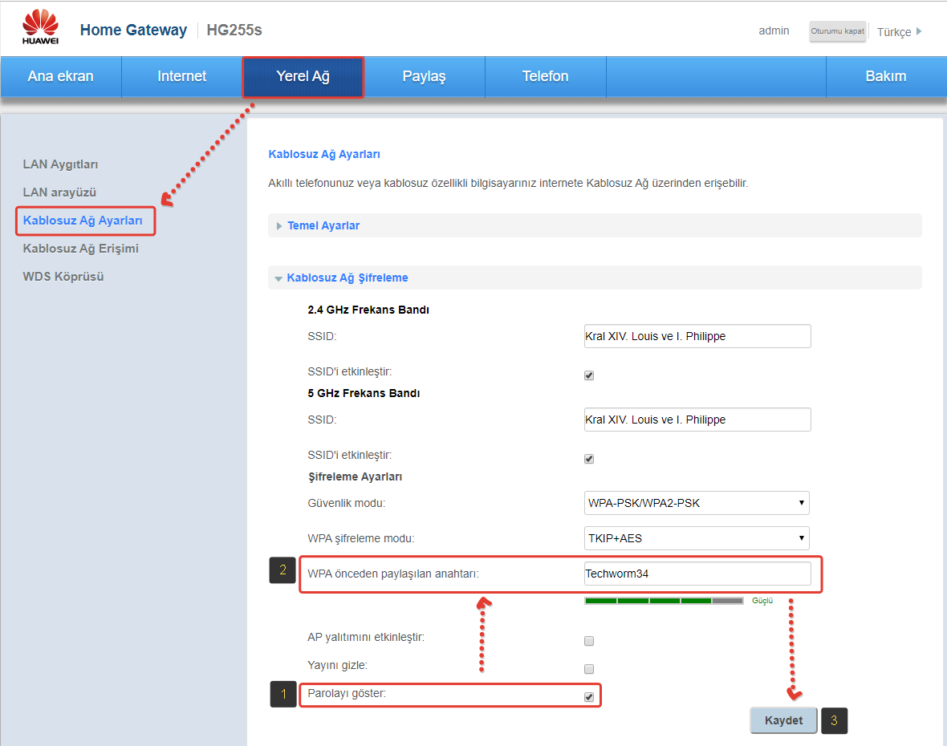
Task: Open the WPA şifreleme modu dropdown
Action: pos(696,538)
